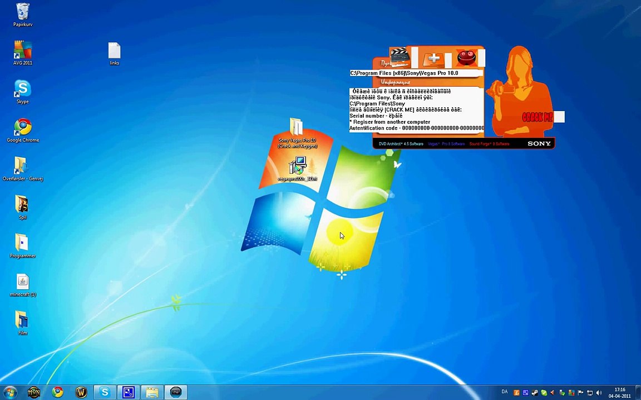
Task: Click the Show desktop strip beside the clock
Action: tap(638, 392)
